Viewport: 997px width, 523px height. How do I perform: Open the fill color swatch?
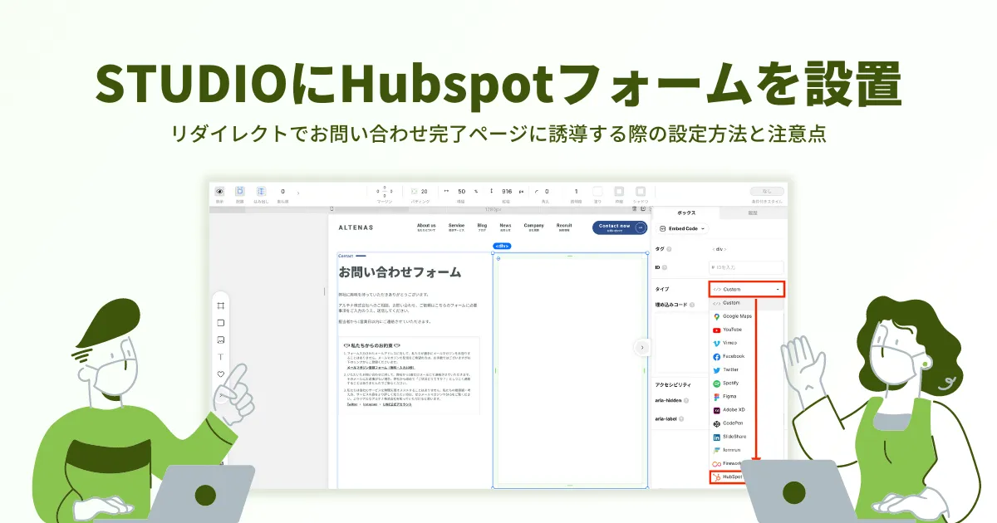point(597,191)
